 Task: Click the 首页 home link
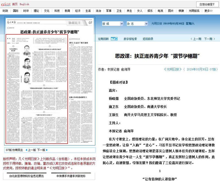[15, 4]
